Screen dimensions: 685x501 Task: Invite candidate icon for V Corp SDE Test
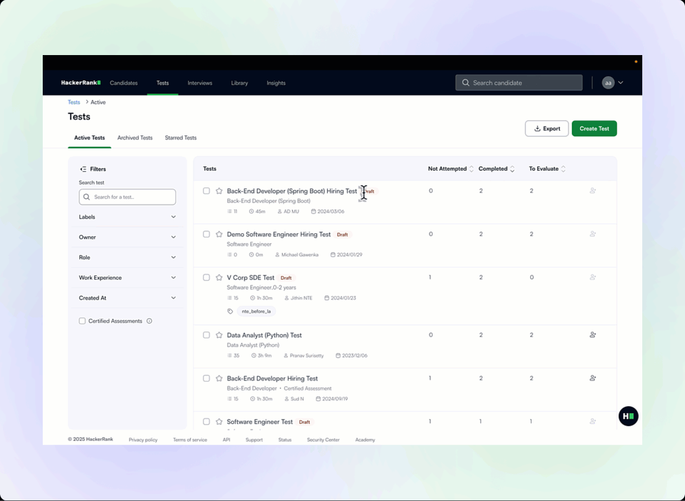tap(593, 277)
